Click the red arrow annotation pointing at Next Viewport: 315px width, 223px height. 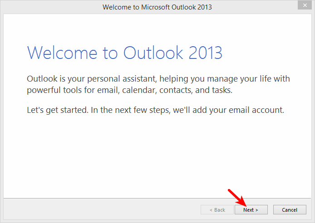click(237, 198)
